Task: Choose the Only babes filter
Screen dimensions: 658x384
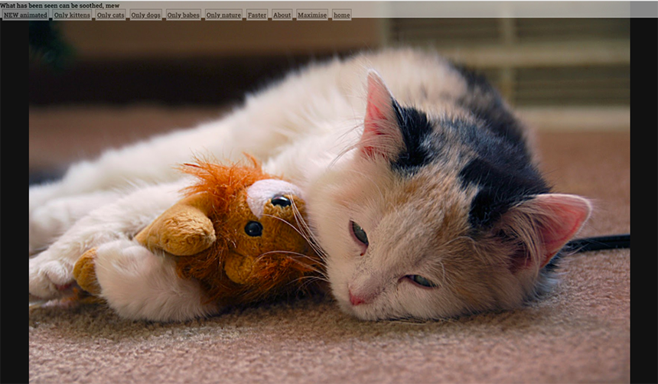Action: click(x=184, y=15)
